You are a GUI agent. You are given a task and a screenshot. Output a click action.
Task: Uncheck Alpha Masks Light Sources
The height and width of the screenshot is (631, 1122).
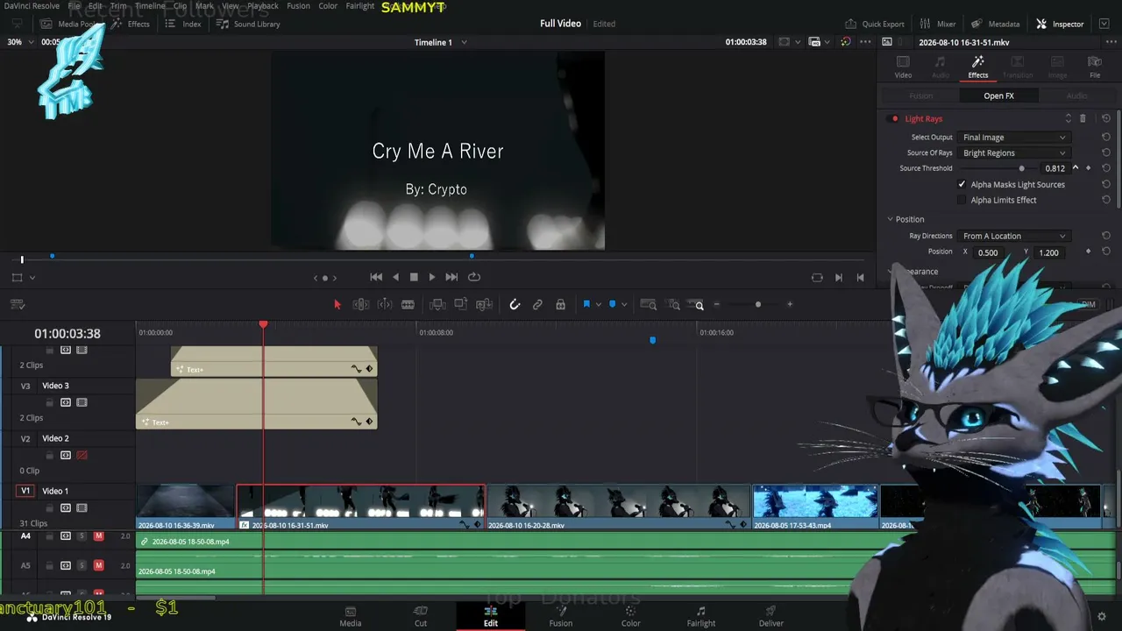962,185
